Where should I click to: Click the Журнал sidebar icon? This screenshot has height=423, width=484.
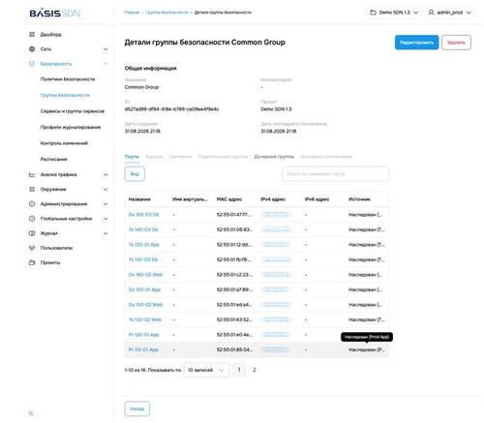[32, 233]
